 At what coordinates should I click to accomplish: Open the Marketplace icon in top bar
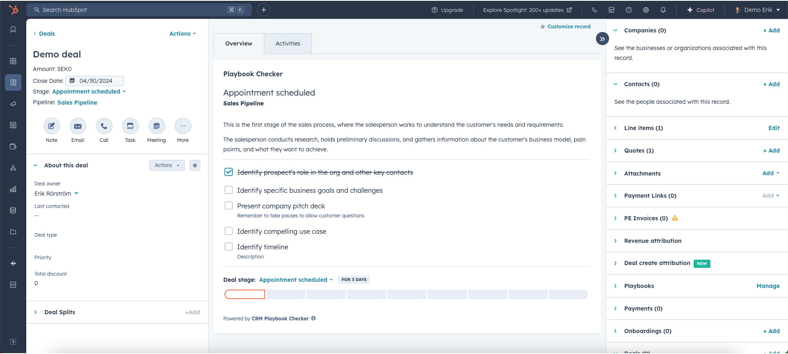click(x=612, y=10)
